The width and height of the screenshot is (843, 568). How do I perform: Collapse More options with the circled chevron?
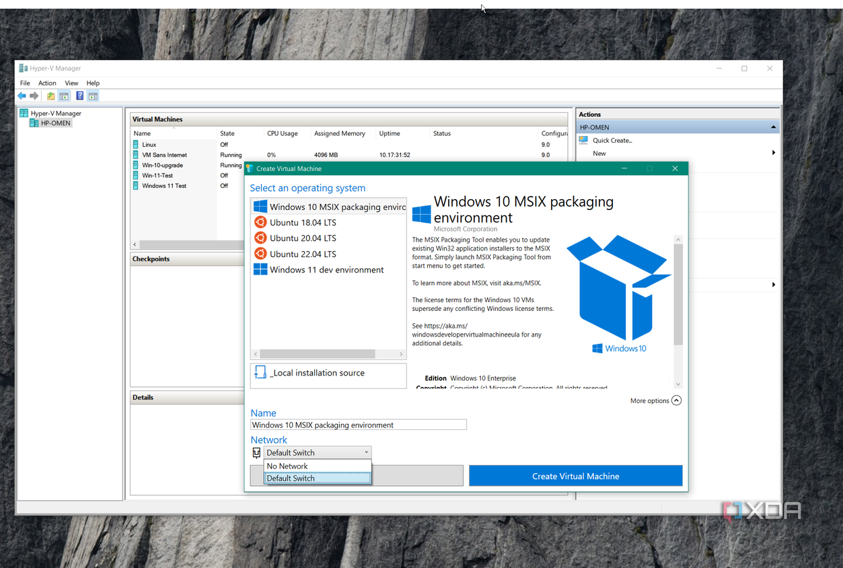tap(676, 400)
